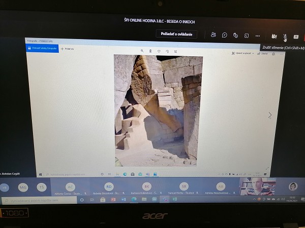Open Excel from taskbar

[x=174, y=199]
